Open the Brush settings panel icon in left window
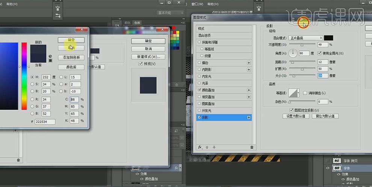 [58, 16]
